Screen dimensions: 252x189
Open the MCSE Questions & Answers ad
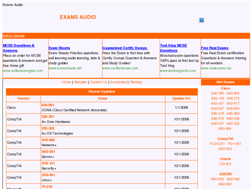19,48
